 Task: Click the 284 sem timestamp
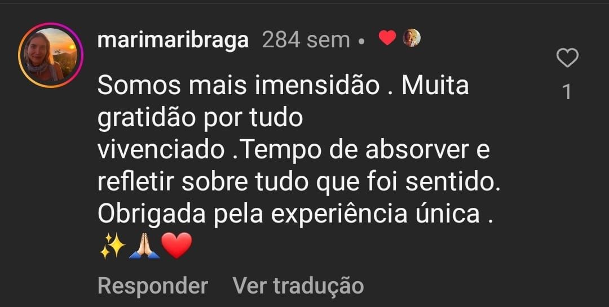[x=306, y=40]
